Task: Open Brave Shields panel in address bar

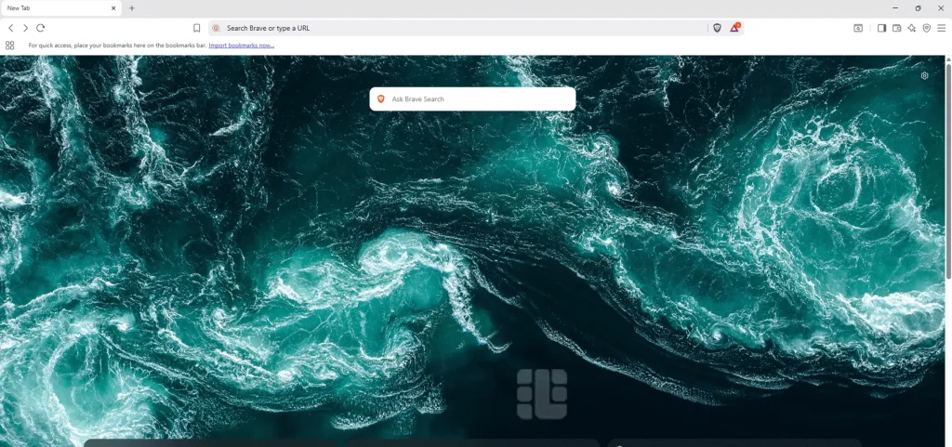Action: (717, 28)
